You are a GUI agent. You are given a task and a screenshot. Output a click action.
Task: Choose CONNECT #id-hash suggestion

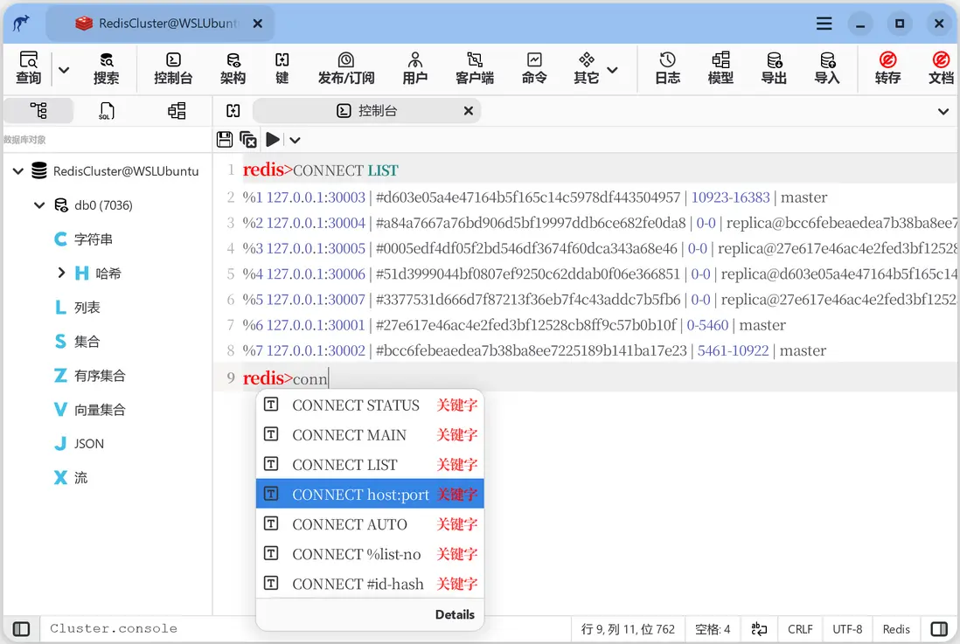click(370, 584)
